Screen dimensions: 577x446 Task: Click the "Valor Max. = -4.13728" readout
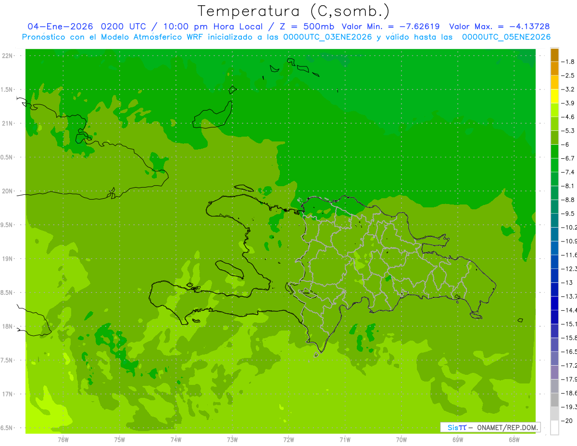[499, 26]
